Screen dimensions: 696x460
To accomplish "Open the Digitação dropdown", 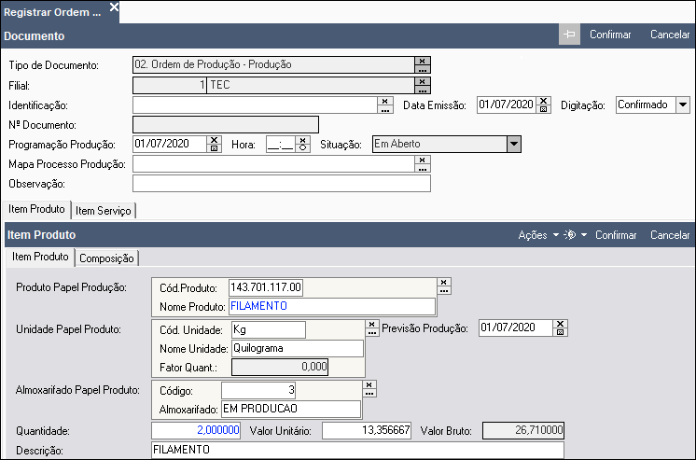I will [x=683, y=105].
